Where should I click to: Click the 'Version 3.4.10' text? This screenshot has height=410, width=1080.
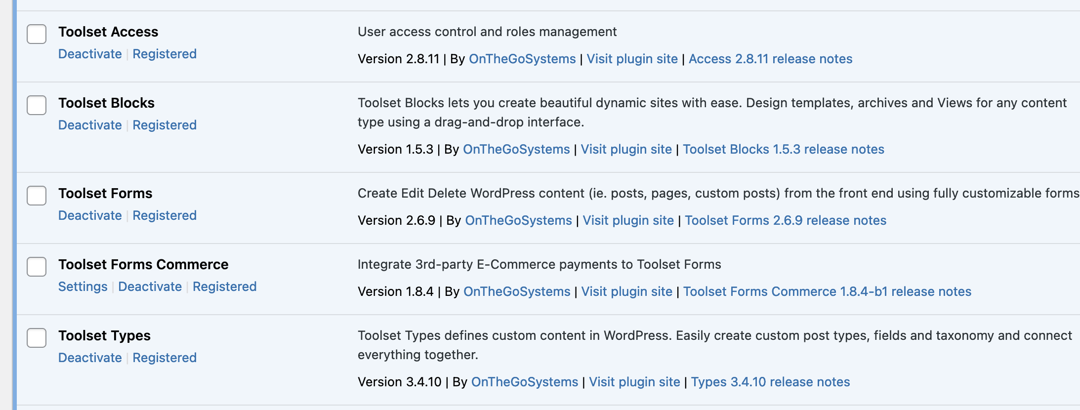pyautogui.click(x=400, y=382)
